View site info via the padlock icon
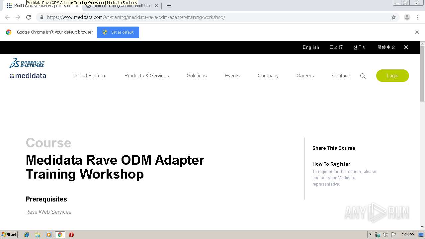 click(x=42, y=17)
